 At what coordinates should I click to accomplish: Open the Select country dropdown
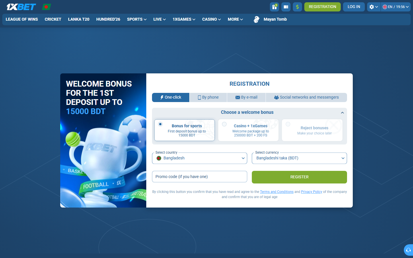pos(200,158)
